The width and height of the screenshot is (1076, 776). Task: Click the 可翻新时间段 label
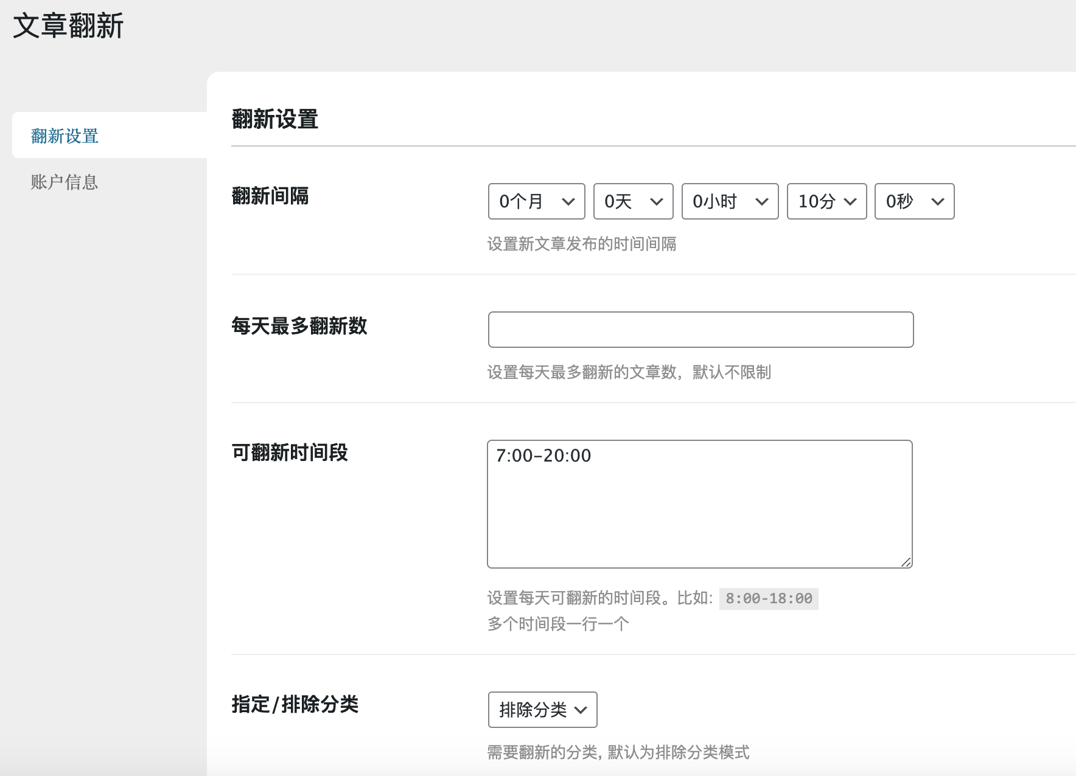pyautogui.click(x=288, y=454)
